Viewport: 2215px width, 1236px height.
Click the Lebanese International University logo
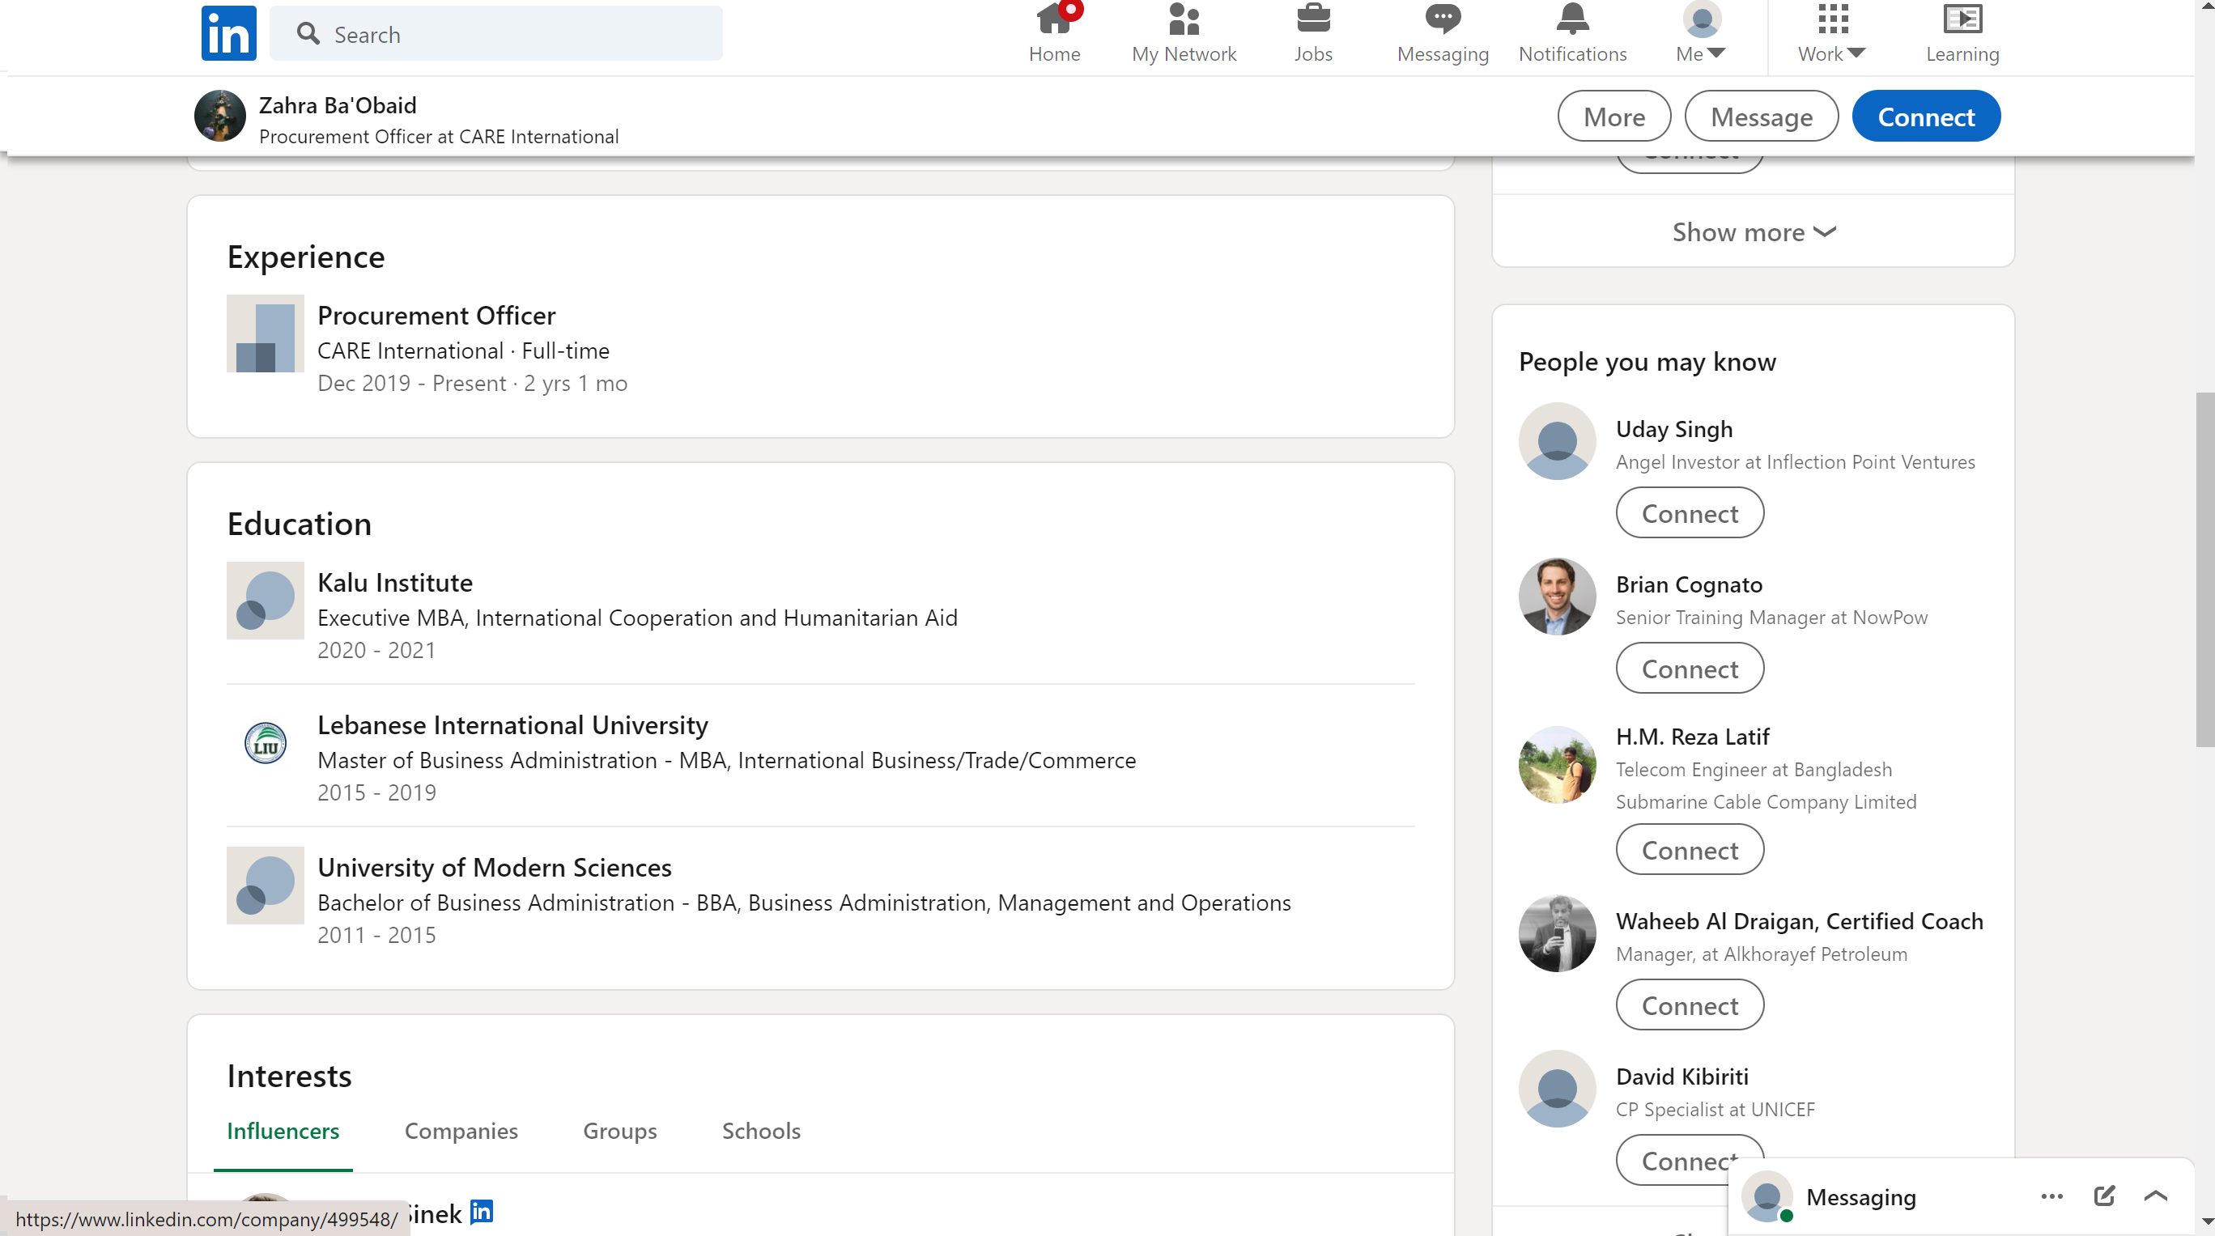tap(265, 742)
